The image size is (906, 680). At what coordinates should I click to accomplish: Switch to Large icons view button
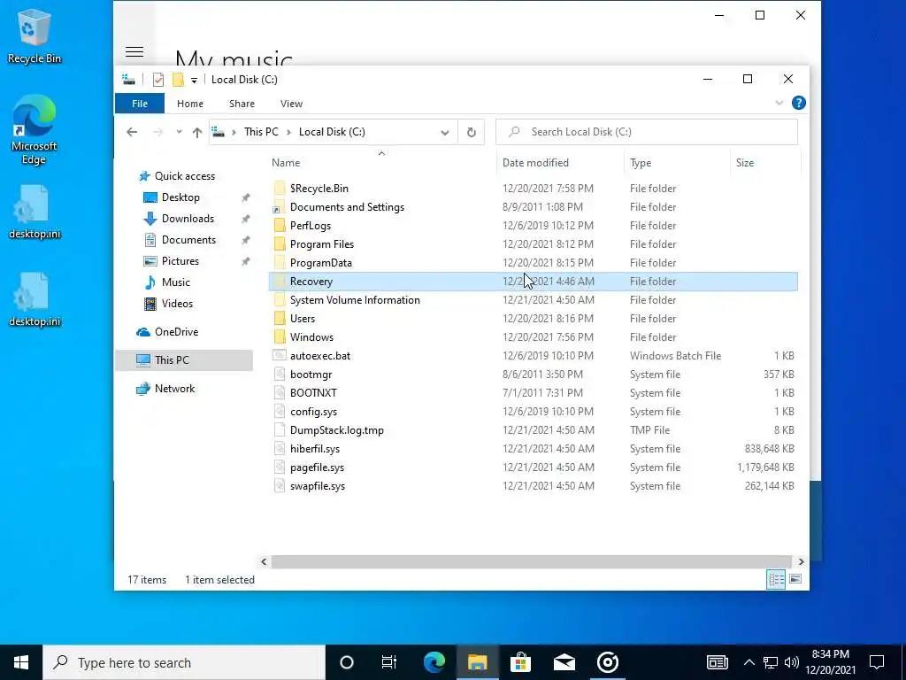click(x=795, y=579)
